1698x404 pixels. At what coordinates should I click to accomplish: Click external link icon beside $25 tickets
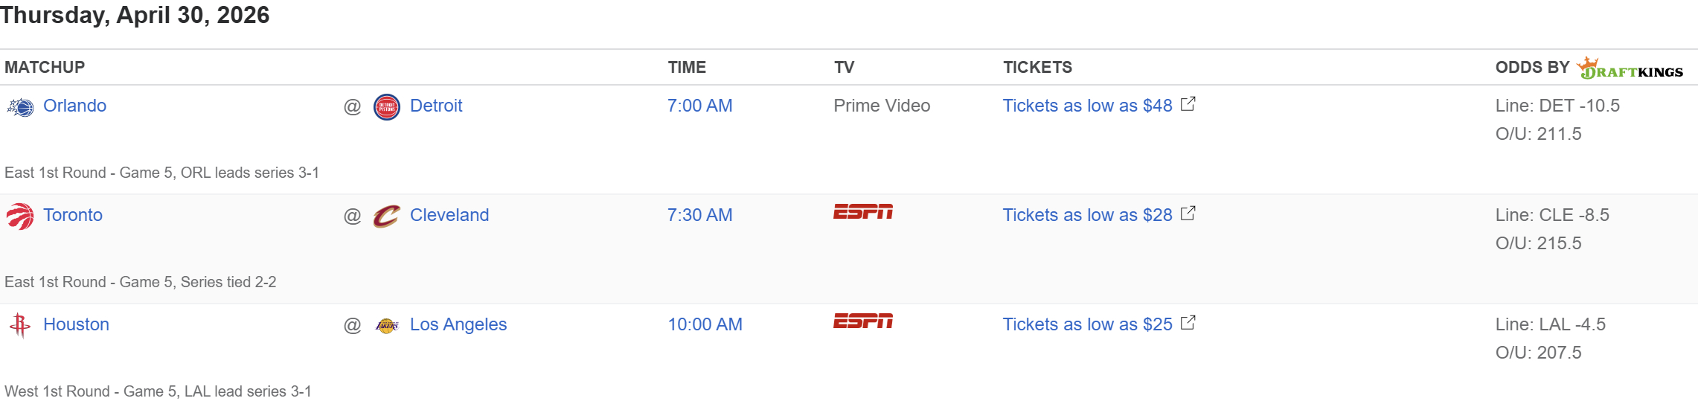(1188, 323)
